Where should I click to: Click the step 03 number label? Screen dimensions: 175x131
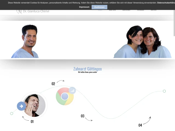[x=83, y=116]
